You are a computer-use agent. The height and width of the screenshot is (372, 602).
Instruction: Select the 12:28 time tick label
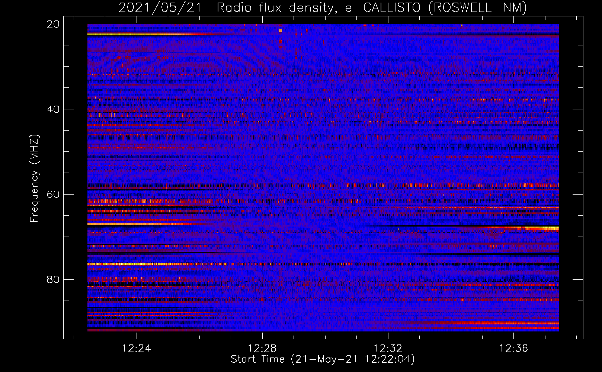(262, 349)
